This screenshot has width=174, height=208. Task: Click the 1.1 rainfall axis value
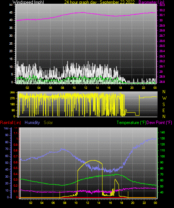click(16, 133)
